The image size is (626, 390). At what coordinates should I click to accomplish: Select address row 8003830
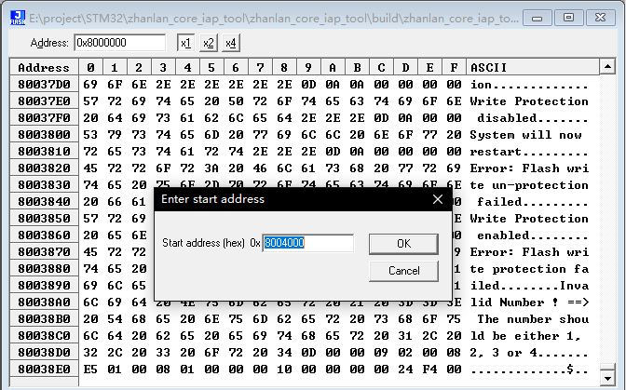(44, 184)
